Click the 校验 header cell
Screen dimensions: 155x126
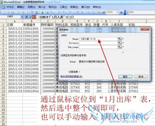[x=142, y=25]
